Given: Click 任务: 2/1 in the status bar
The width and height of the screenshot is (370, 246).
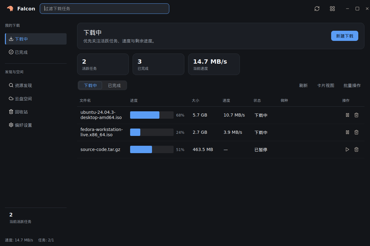Looking at the screenshot, I should click(46, 240).
